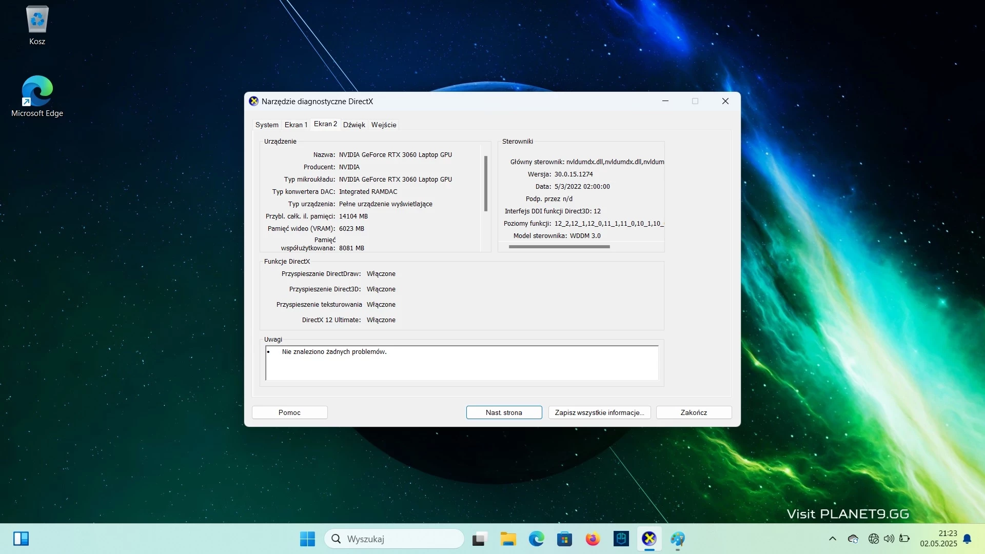Screen dimensions: 985x554
Task: Open volume control in system tray
Action: tap(889, 539)
